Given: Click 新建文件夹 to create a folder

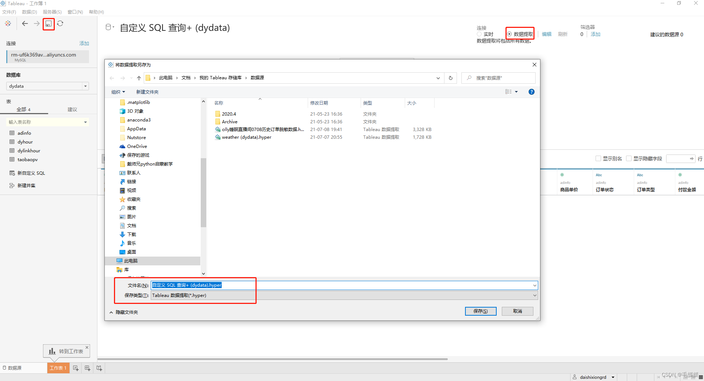Looking at the screenshot, I should (x=147, y=92).
